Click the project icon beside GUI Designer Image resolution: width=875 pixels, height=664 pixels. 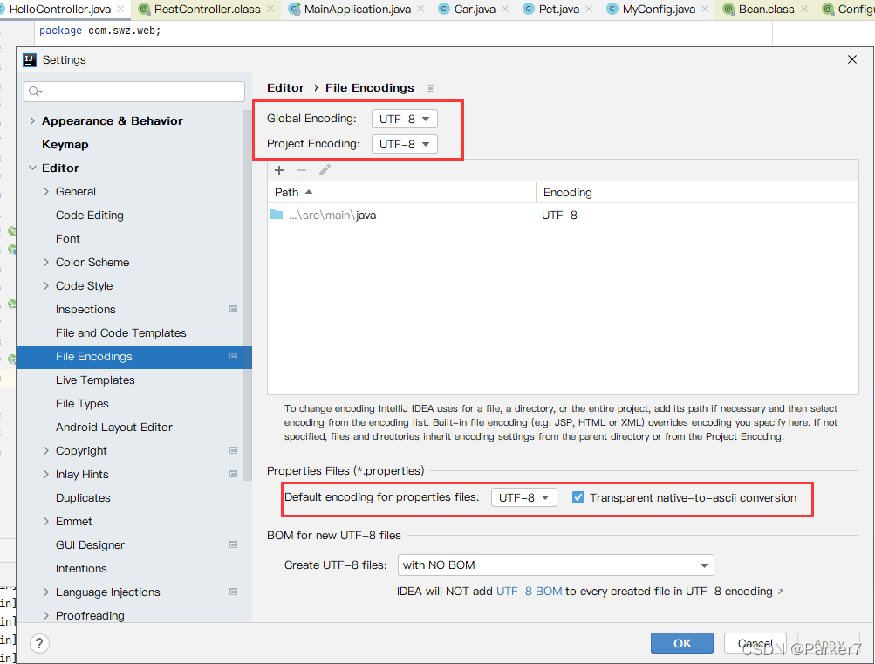[233, 544]
